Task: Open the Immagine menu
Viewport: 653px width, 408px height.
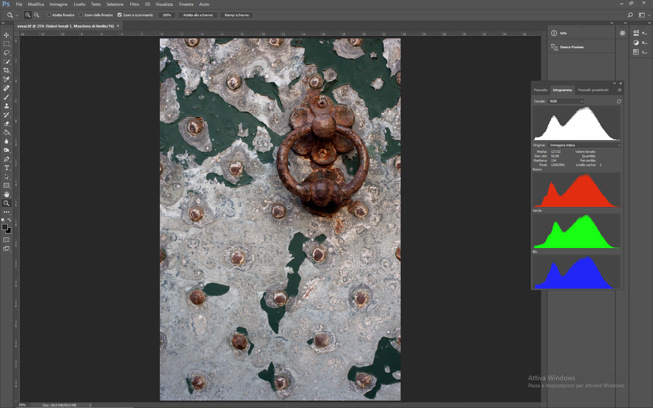Action: tap(59, 4)
